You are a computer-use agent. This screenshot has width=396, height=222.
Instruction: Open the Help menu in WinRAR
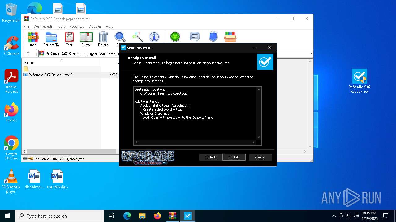pos(110,27)
